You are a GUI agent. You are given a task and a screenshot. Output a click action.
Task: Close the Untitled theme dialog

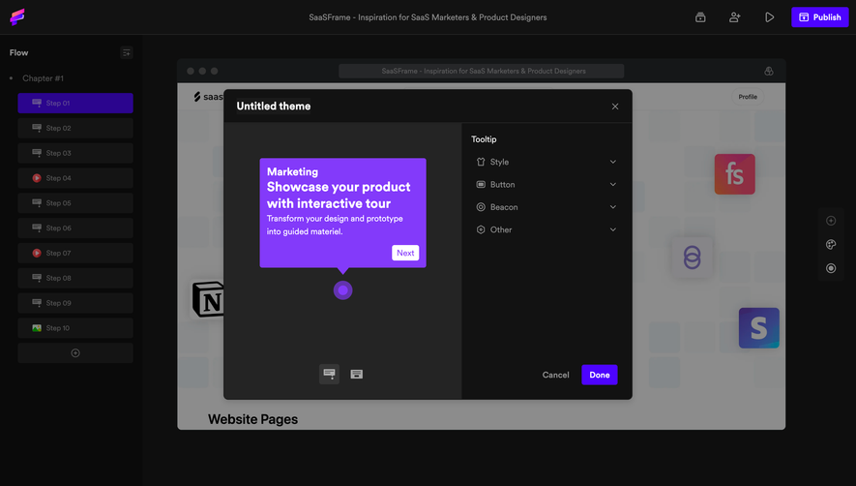coord(615,106)
